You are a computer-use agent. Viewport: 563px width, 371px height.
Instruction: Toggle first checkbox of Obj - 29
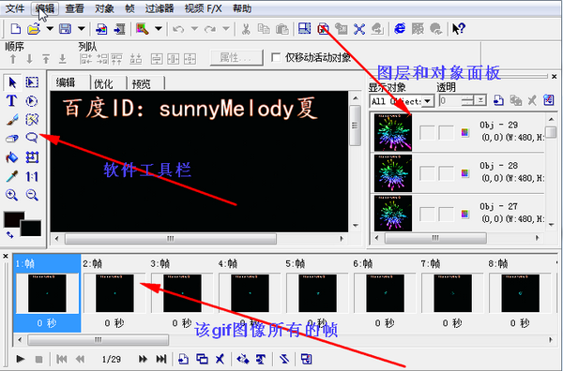pyautogui.click(x=427, y=133)
